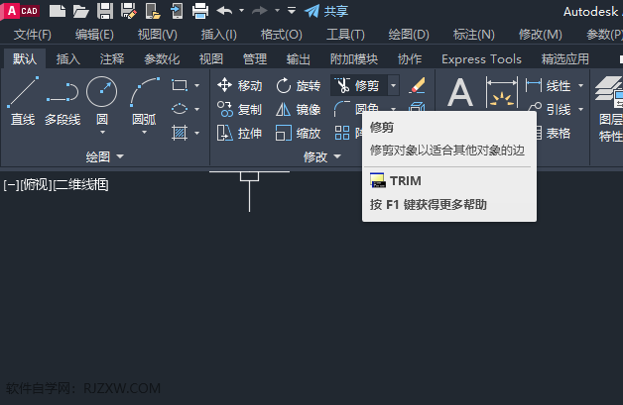
Task: Open the redo history dropdown arrow
Action: pos(277,11)
